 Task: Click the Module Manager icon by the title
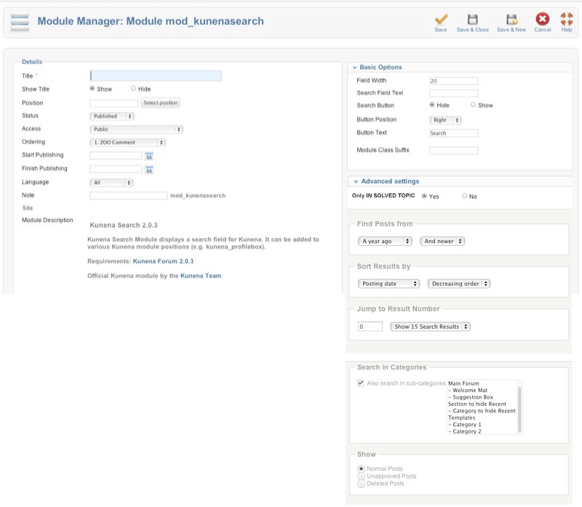click(x=20, y=22)
